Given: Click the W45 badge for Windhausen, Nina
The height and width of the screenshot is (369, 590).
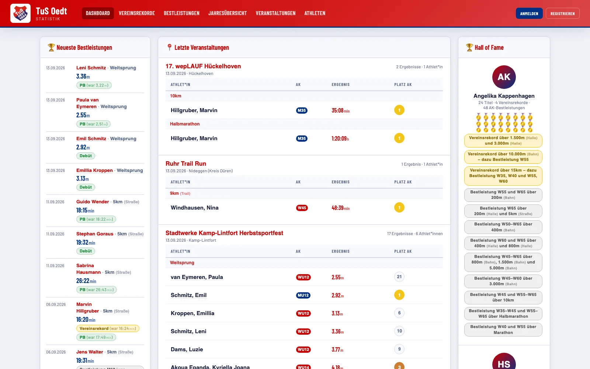Looking at the screenshot, I should [302, 208].
